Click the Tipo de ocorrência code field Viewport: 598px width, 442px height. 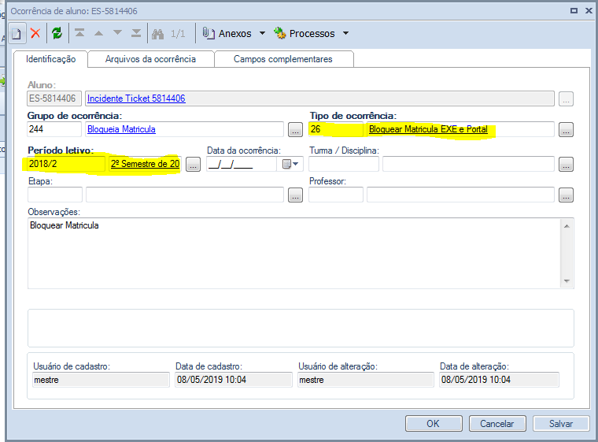coord(336,129)
